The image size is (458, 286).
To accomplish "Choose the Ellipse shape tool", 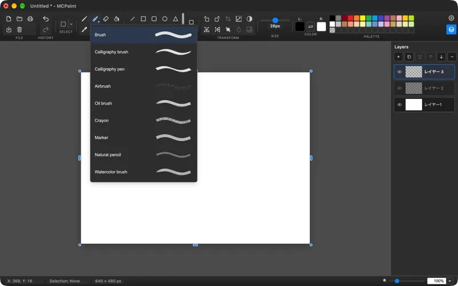I will (165, 19).
